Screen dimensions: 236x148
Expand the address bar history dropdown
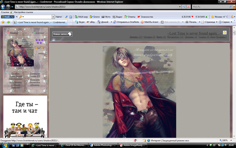tap(180, 7)
